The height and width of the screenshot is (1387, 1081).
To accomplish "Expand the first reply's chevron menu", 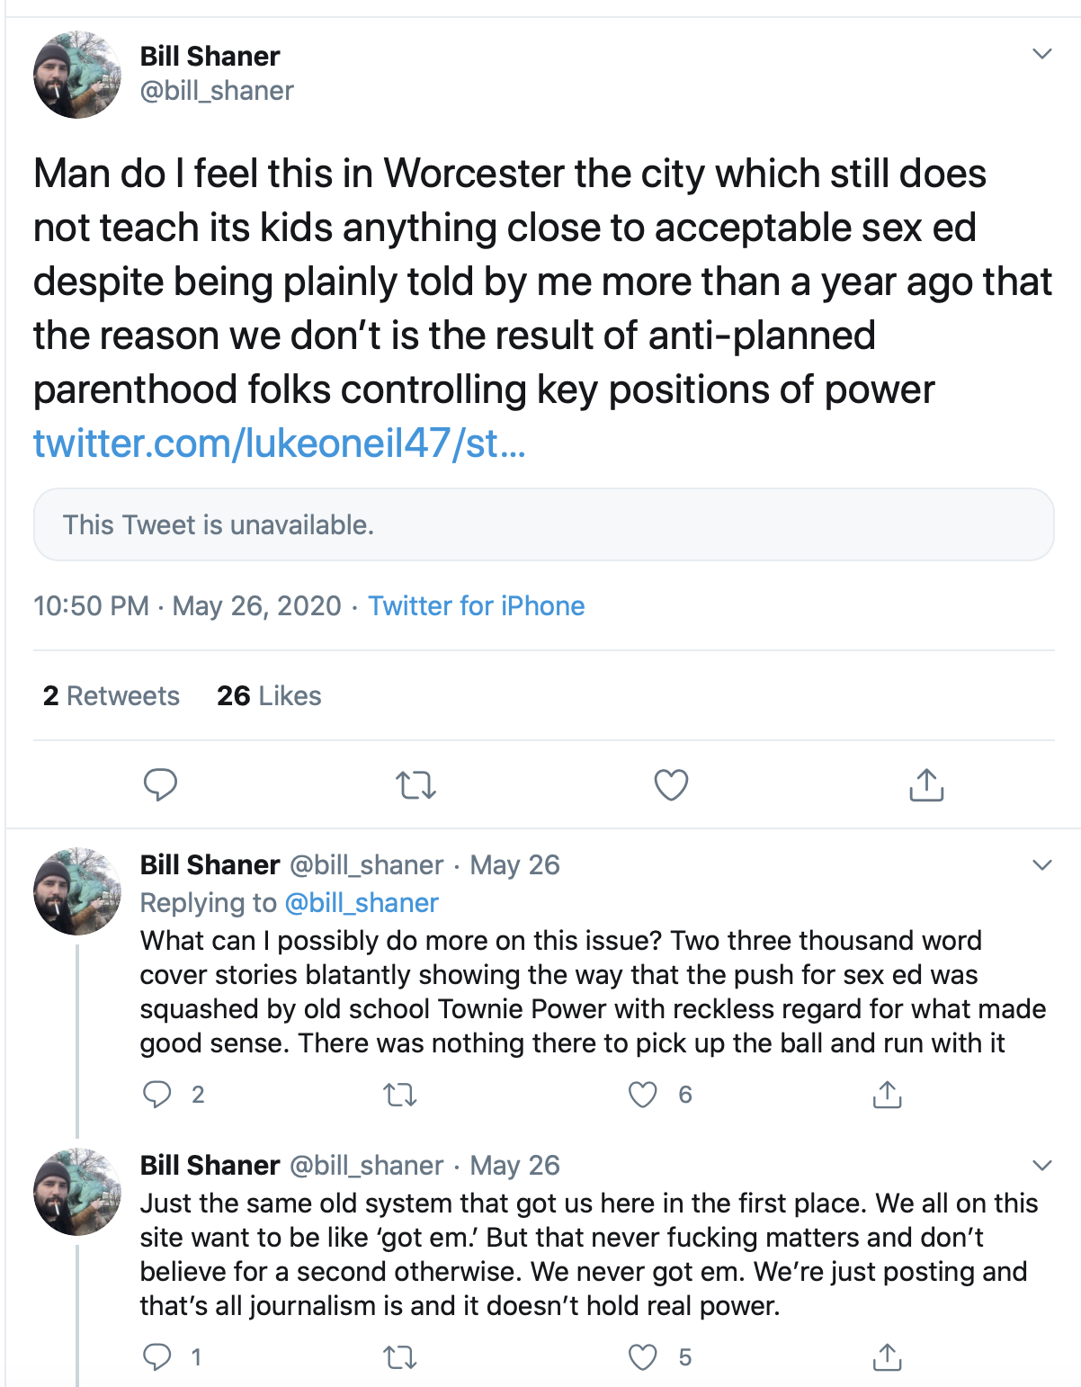I will point(1042,865).
